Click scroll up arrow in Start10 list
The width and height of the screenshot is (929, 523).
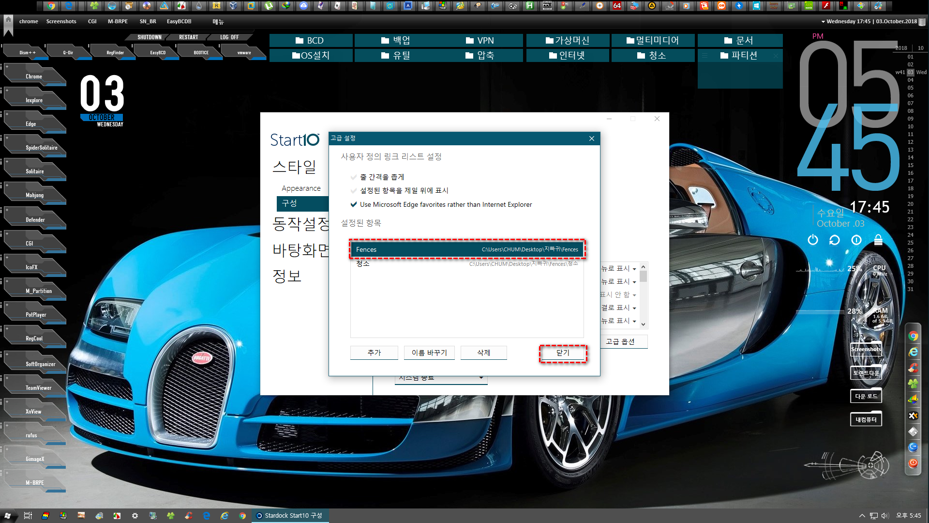coord(643,267)
